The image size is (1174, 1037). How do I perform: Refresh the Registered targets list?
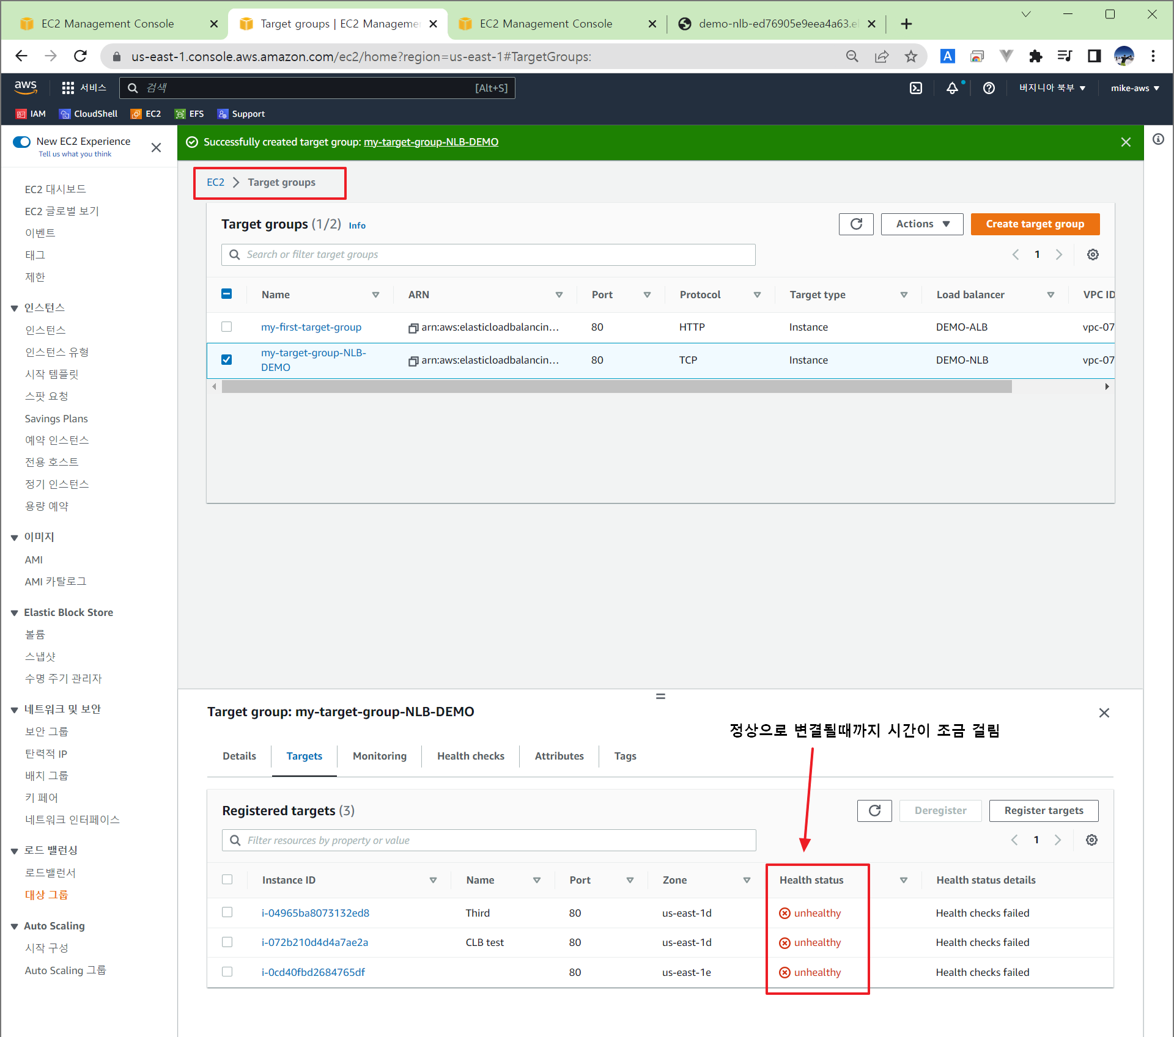874,810
